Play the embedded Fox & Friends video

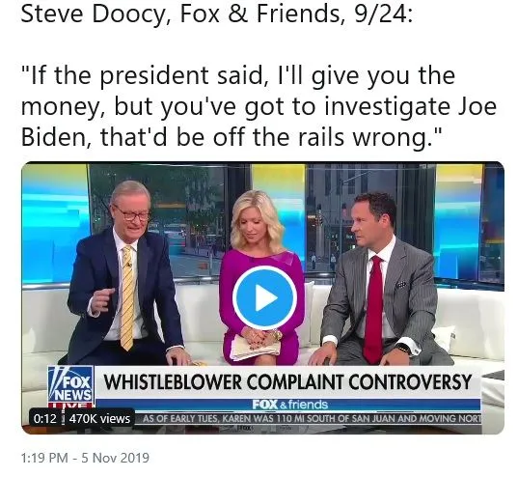pyautogui.click(x=264, y=297)
